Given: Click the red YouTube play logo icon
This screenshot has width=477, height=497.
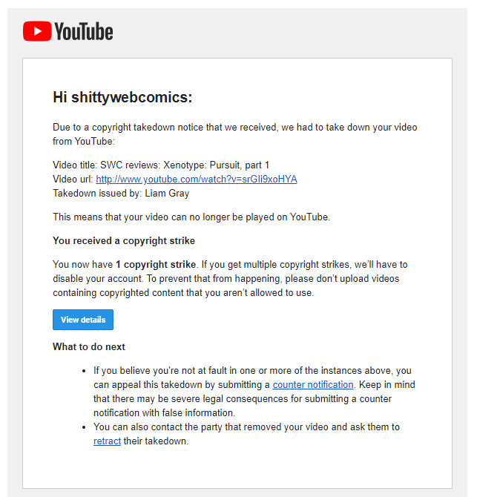Looking at the screenshot, I should click(x=37, y=31).
